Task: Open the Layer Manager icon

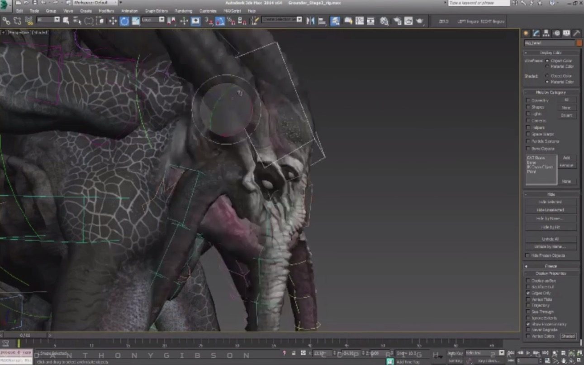Action: 335,21
